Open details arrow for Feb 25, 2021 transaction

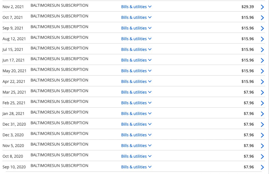click(262, 103)
